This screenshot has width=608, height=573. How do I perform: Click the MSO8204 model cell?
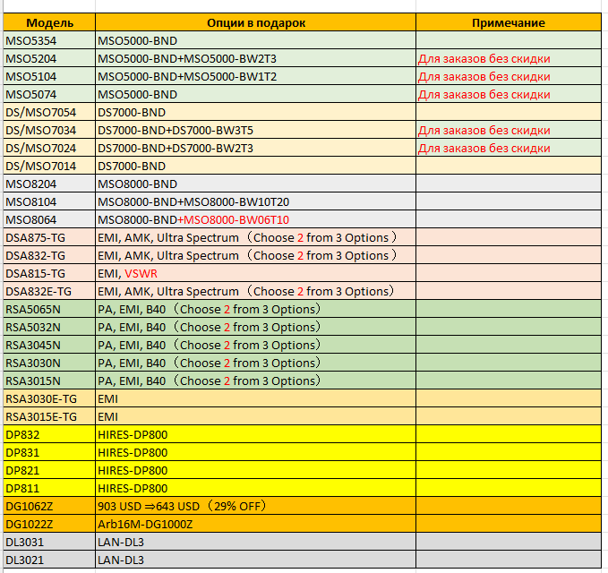[49, 184]
